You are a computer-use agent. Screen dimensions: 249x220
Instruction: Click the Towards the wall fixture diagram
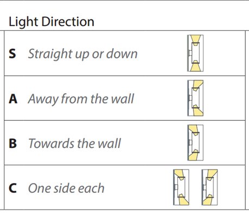tap(195, 143)
